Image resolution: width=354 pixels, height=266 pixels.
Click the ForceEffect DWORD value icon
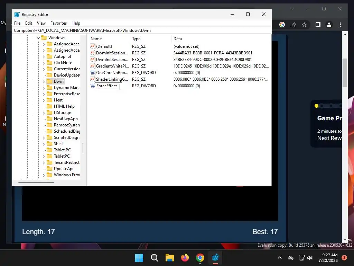coord(92,86)
